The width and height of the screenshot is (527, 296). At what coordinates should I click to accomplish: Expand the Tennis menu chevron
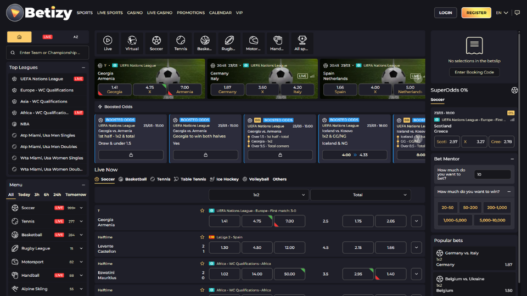click(81, 221)
